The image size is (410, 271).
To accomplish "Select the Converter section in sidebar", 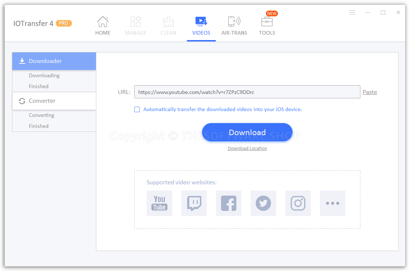I will click(54, 101).
